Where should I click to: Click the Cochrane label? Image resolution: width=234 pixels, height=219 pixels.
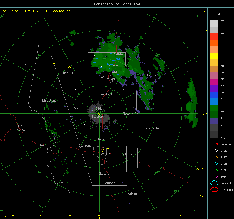pos(85,146)
